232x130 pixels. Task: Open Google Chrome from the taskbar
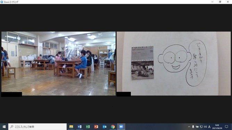(113, 127)
